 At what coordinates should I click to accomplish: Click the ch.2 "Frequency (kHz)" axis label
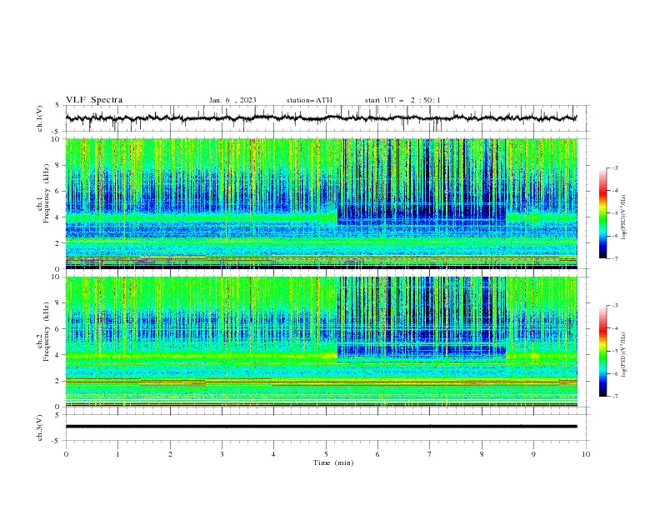tap(47, 331)
